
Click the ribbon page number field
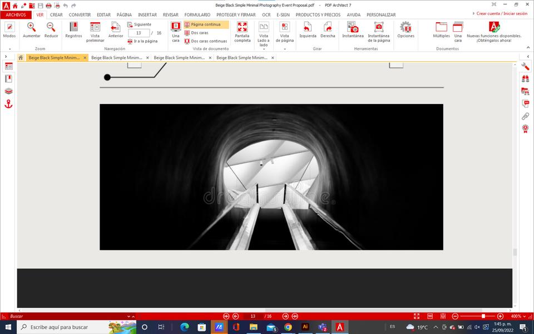(x=139, y=33)
